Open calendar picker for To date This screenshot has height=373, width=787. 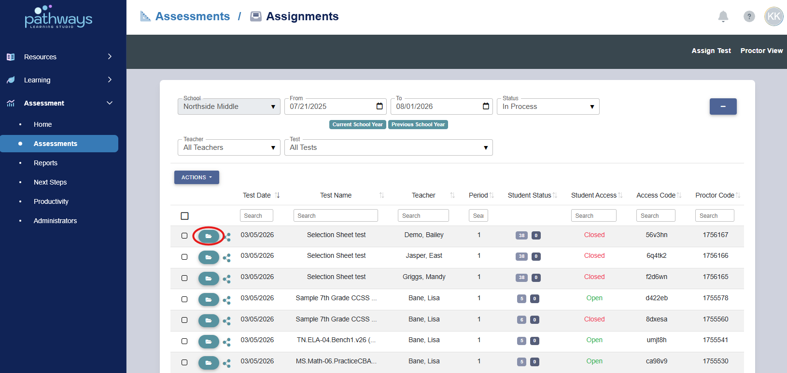(486, 106)
